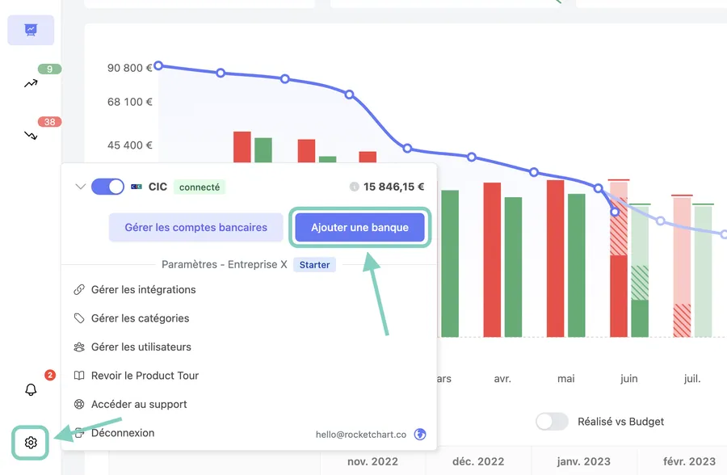The width and height of the screenshot is (727, 475).
Task: Click the CIC bank logo icon
Action: click(137, 187)
